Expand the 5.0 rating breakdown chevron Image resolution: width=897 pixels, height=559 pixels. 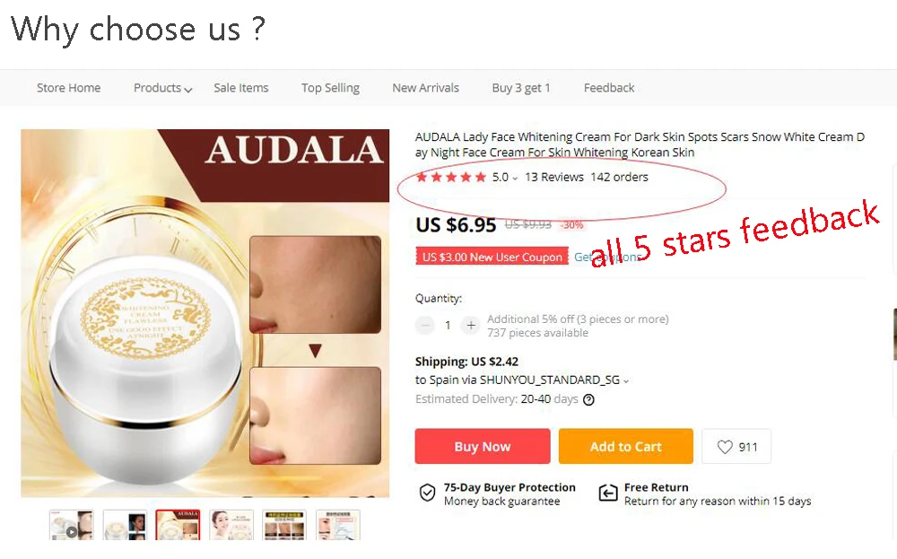point(515,179)
